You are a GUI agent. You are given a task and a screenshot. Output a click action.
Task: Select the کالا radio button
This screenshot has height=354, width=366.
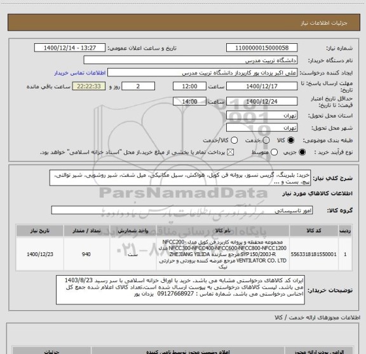[x=291, y=140]
